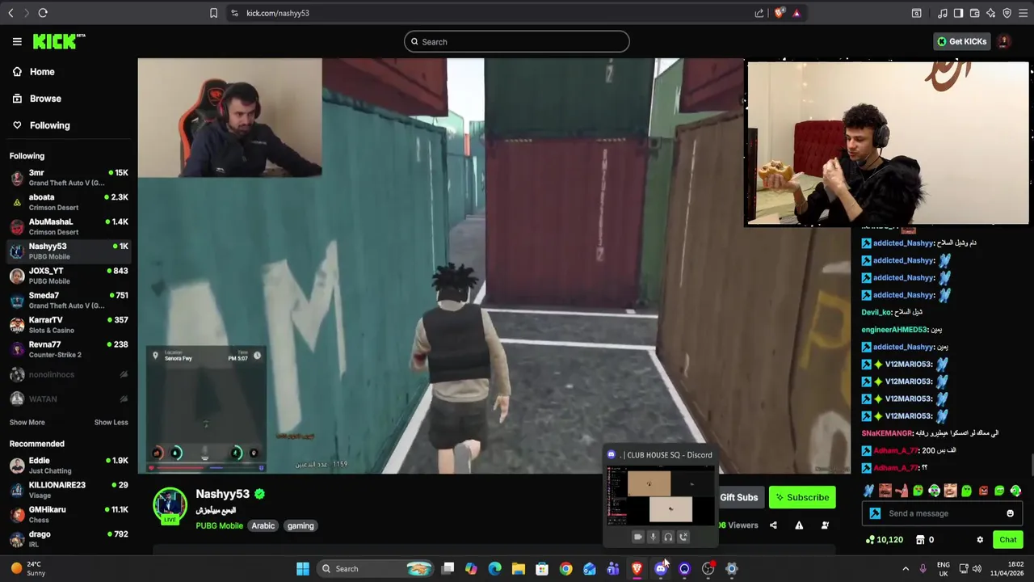Click the Kick search field
This screenshot has height=582, width=1034.
pos(517,41)
